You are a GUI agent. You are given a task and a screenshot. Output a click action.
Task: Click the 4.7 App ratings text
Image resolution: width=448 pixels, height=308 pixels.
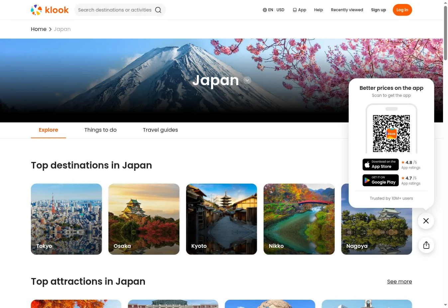411,180
